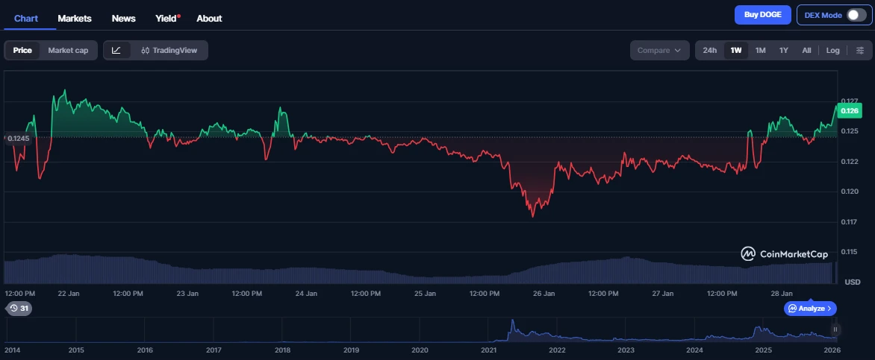Viewport: 875px width, 360px height.
Task: Select Price chart mode
Action: [x=22, y=50]
